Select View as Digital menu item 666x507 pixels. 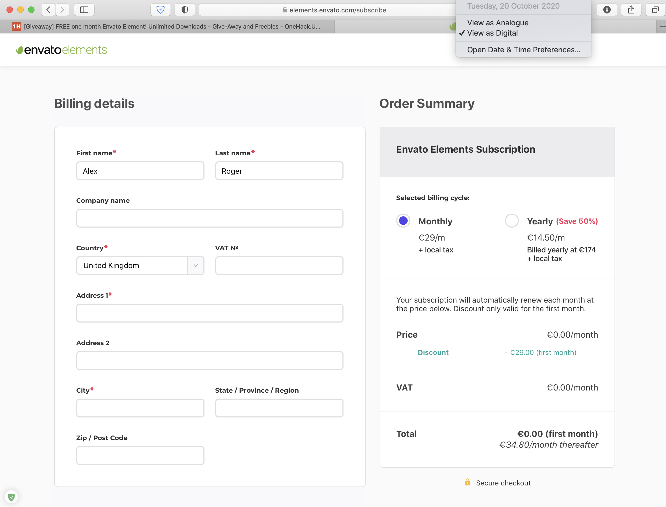(x=492, y=33)
